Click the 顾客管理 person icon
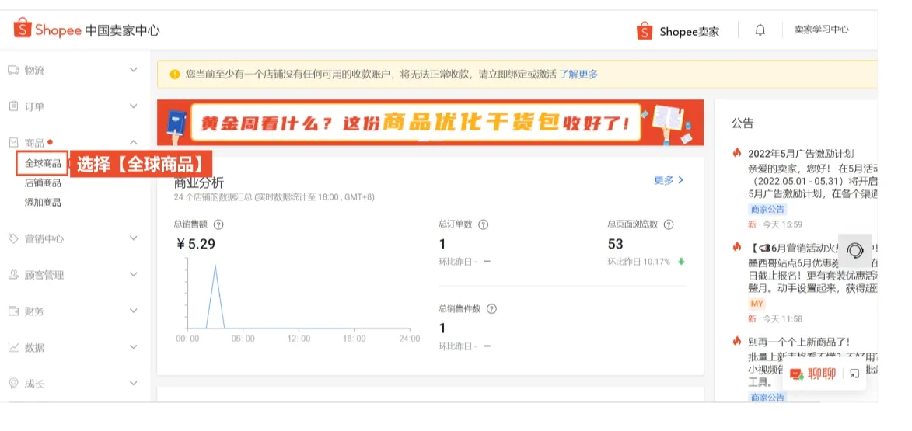This screenshot has height=431, width=912. [13, 275]
